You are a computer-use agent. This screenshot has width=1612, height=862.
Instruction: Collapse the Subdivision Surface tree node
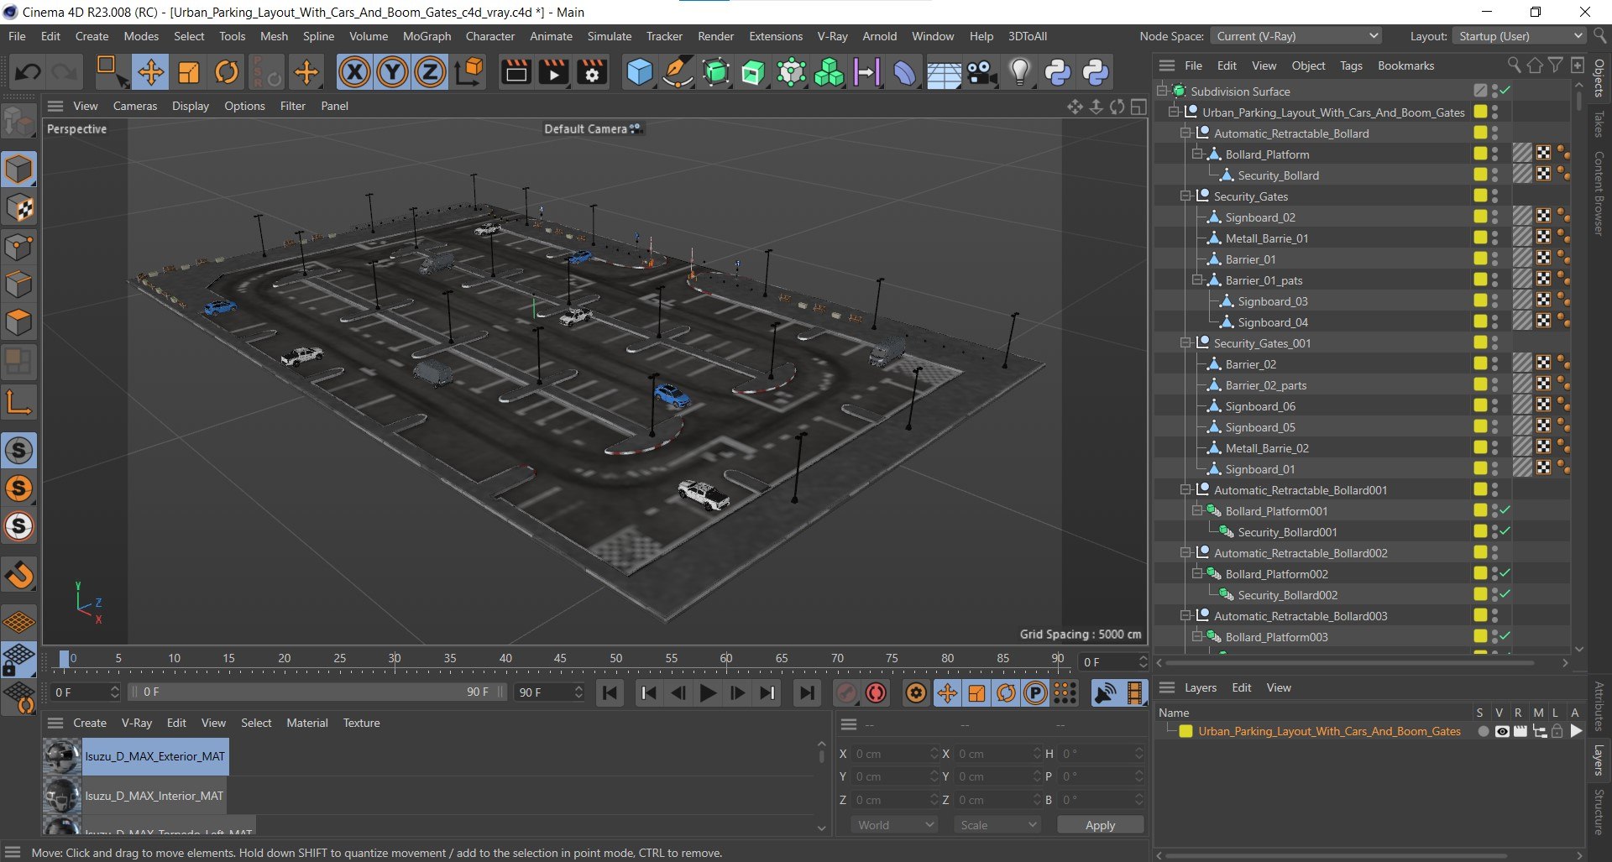pyautogui.click(x=1163, y=91)
